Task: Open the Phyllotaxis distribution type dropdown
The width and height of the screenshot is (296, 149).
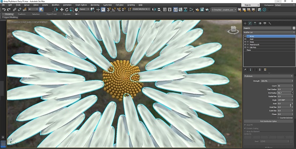Action: [x=269, y=76]
